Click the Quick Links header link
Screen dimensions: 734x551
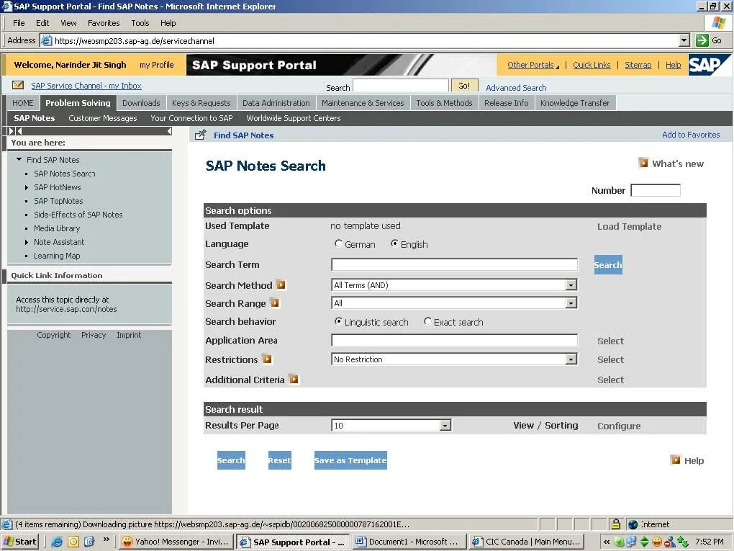[592, 65]
